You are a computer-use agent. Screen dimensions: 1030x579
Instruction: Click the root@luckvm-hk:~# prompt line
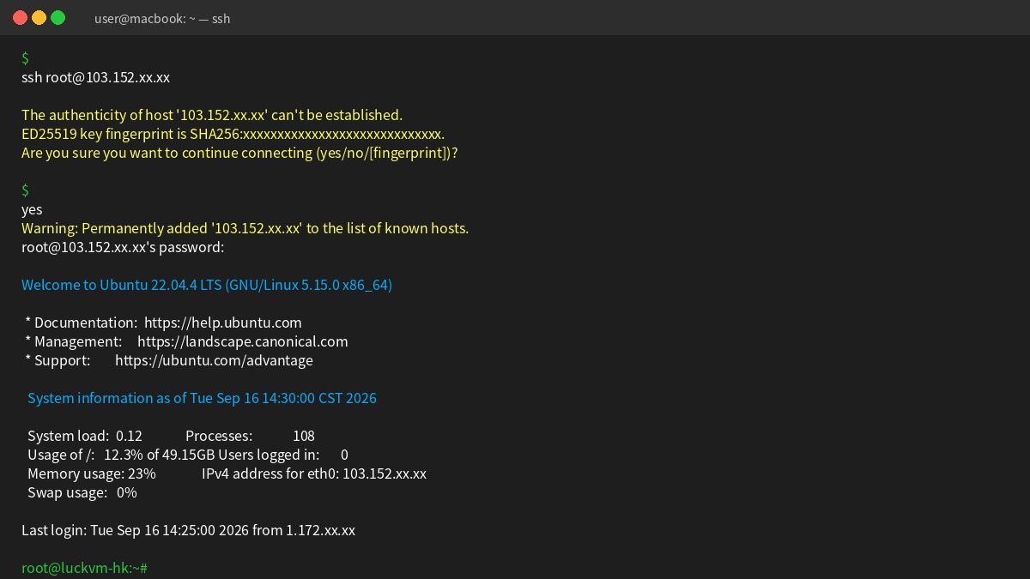tap(85, 568)
